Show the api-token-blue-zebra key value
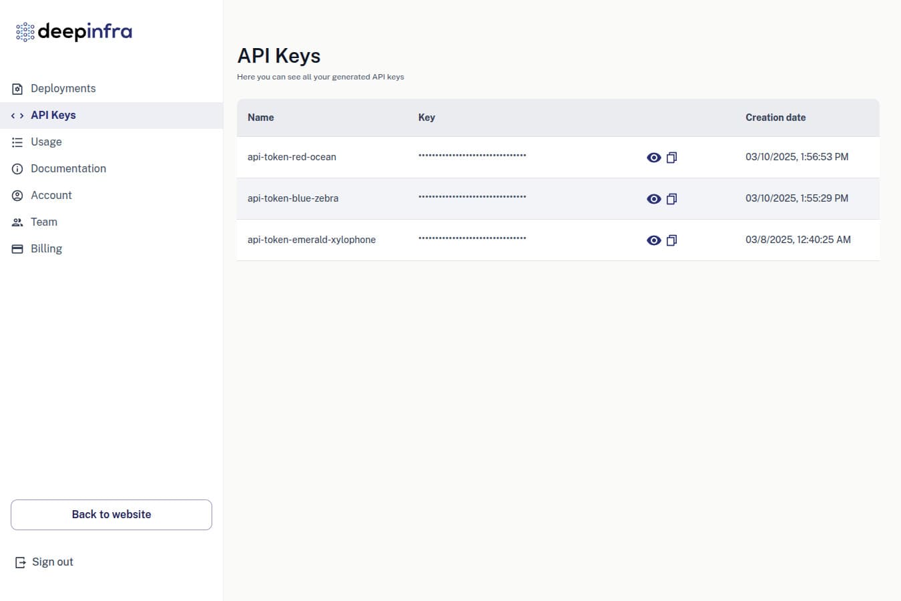Viewport: 901px width, 601px height. [x=653, y=199]
